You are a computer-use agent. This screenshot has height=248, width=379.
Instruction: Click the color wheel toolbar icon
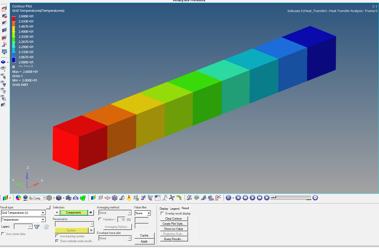(18, 198)
